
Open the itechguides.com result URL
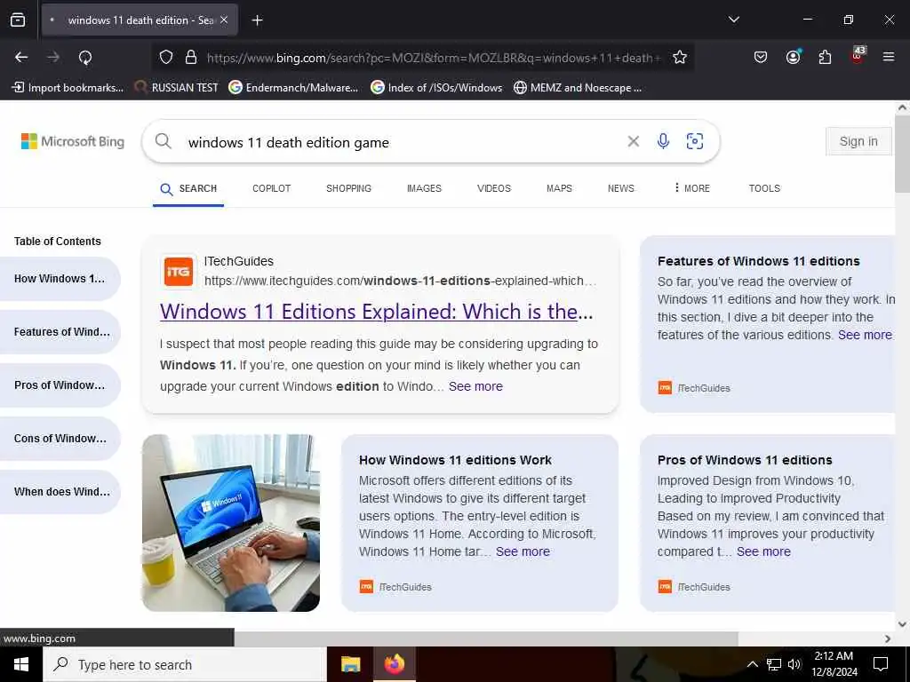pos(400,281)
